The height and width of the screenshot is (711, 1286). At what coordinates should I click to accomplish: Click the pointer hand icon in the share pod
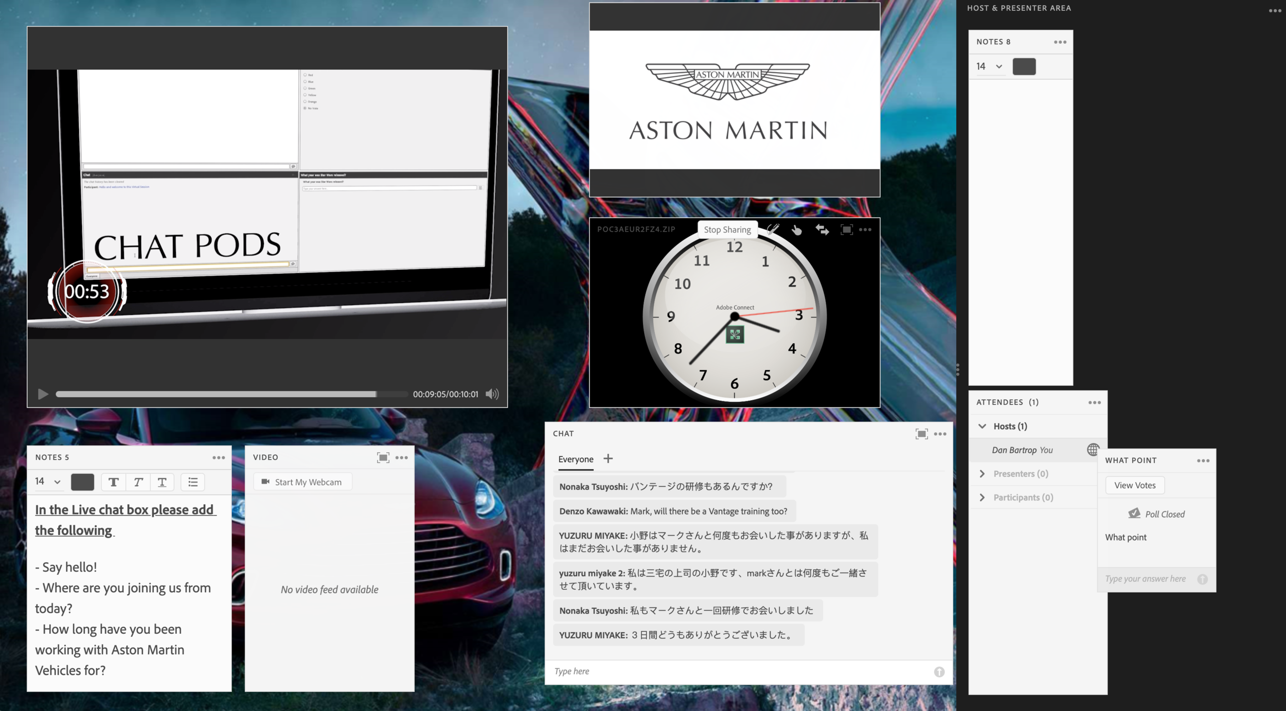pos(796,230)
